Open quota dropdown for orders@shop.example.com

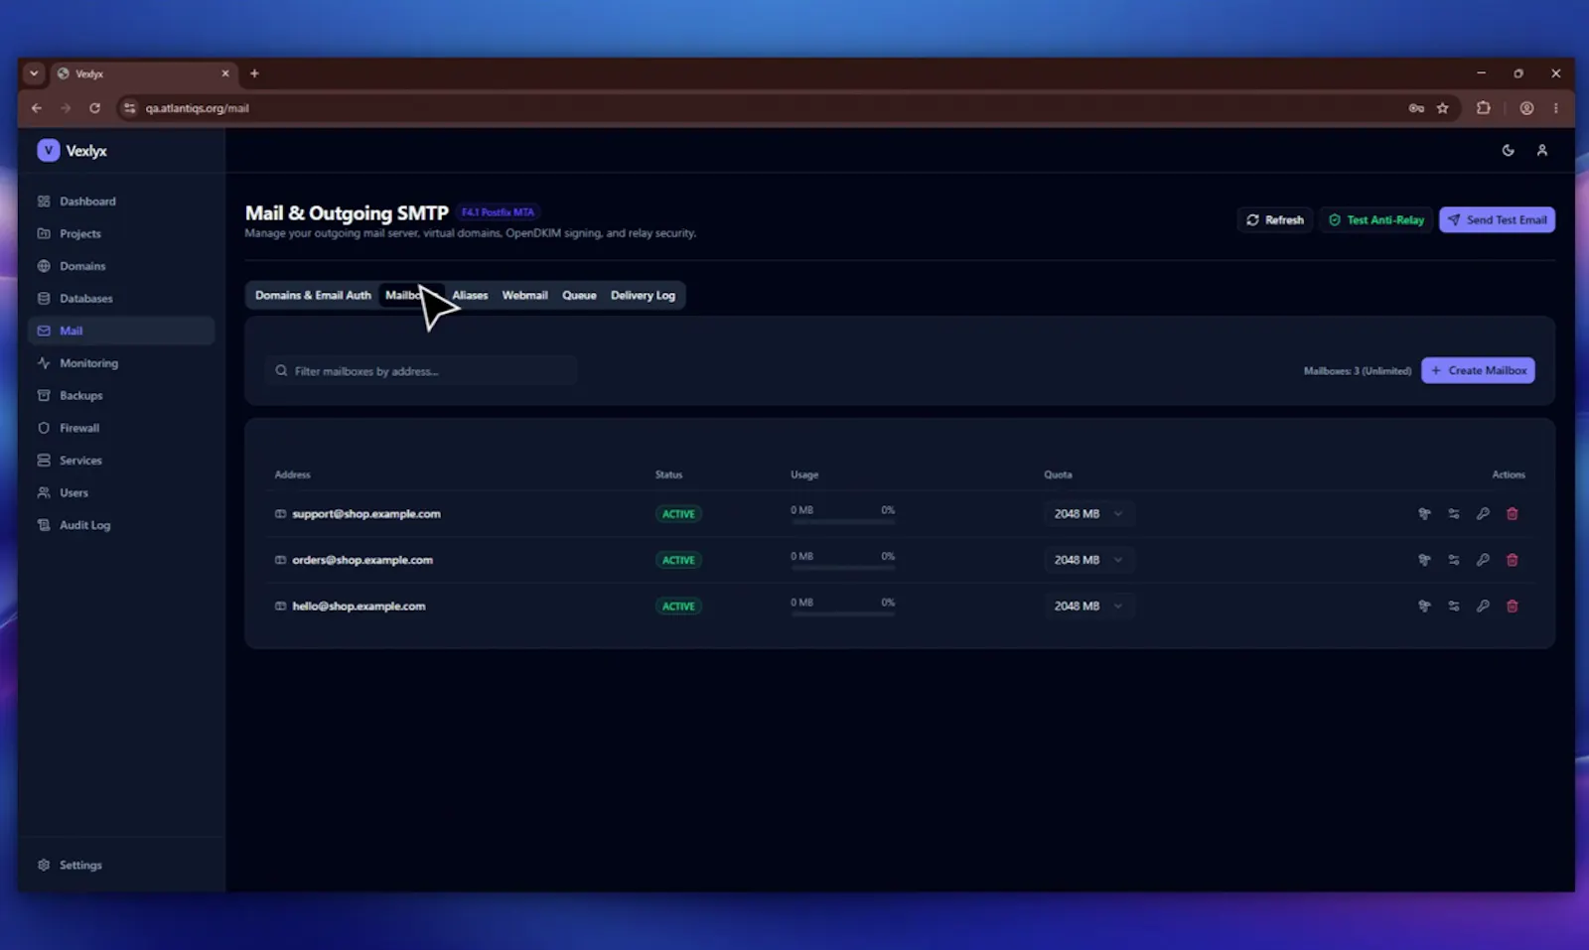coord(1088,560)
